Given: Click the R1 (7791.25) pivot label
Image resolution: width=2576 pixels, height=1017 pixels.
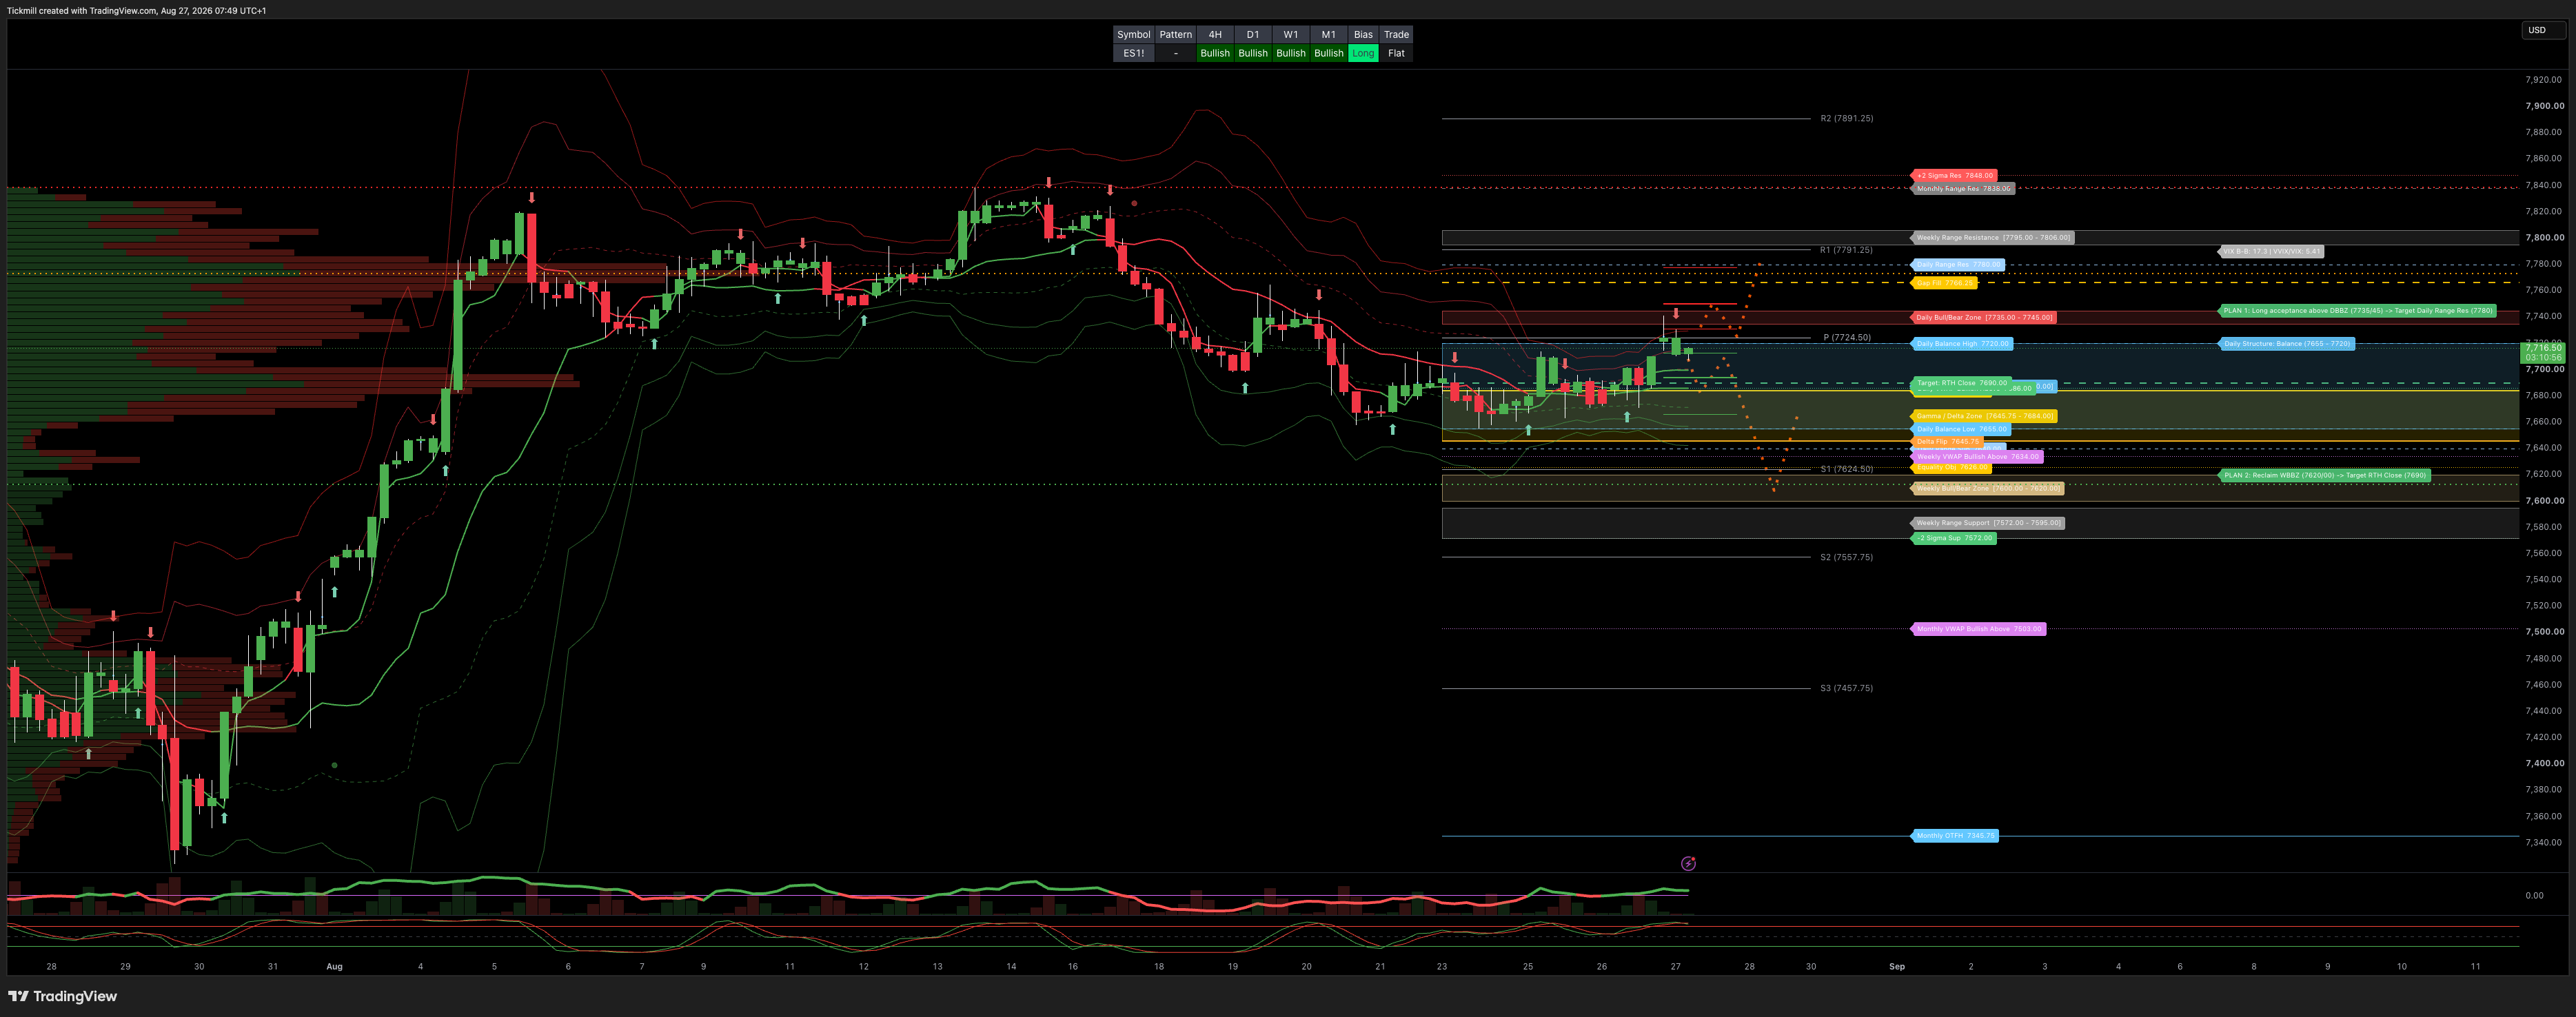Looking at the screenshot, I should click(x=1846, y=250).
